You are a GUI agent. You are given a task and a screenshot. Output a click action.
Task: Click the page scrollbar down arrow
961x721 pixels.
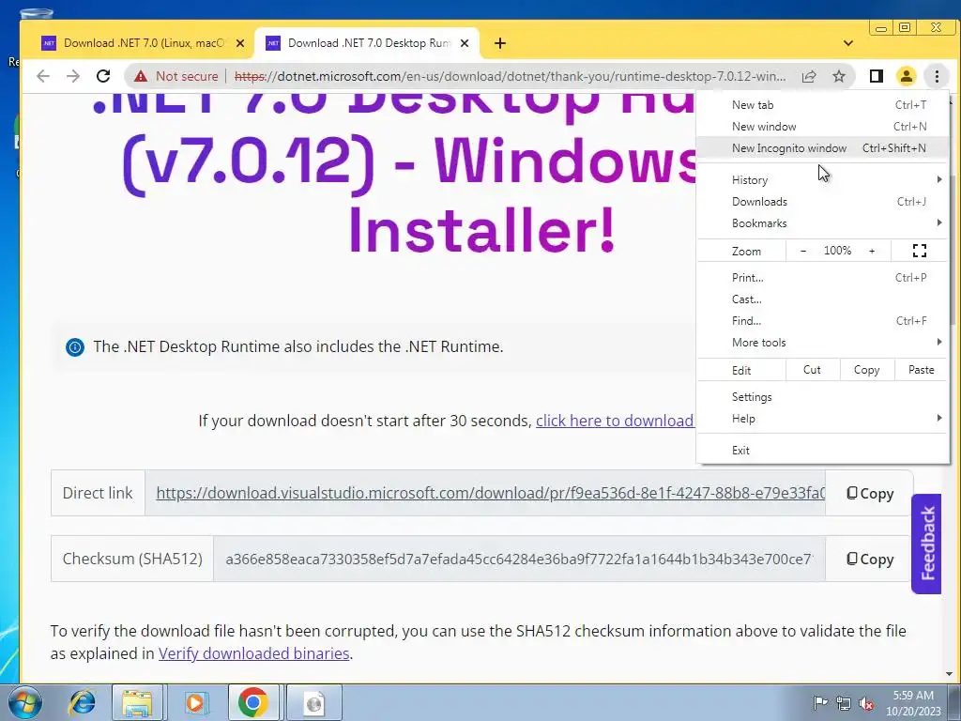pos(950,674)
